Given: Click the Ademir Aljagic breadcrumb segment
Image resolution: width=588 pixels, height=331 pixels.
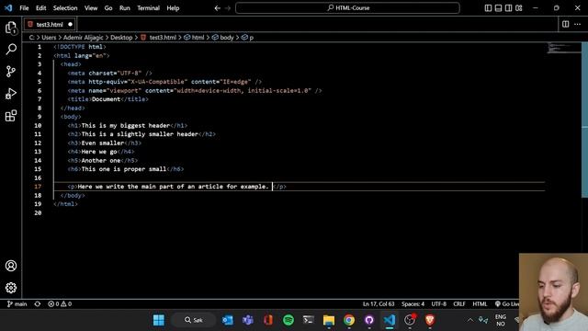Looking at the screenshot, I should 83,38.
